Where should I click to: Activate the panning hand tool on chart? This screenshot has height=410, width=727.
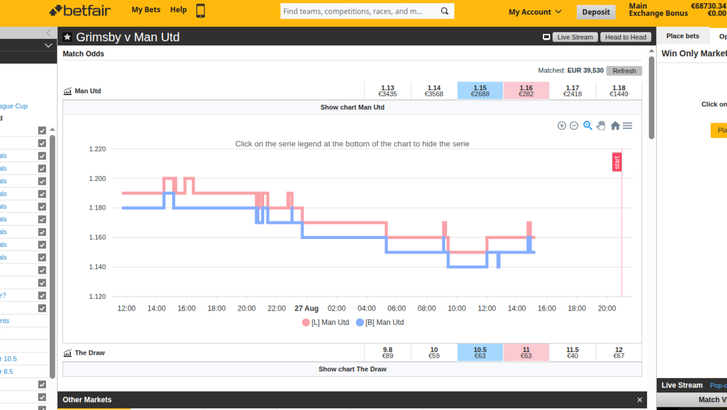tap(601, 126)
